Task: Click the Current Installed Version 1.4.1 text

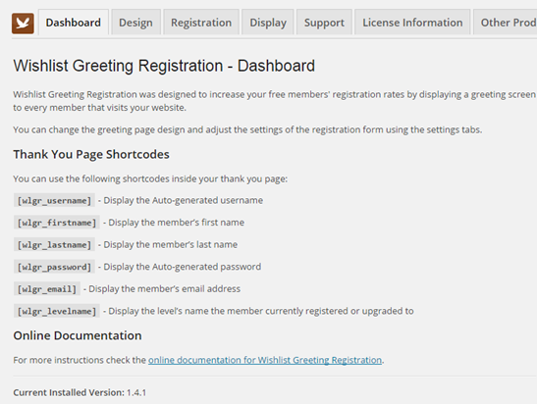Action: [80, 392]
